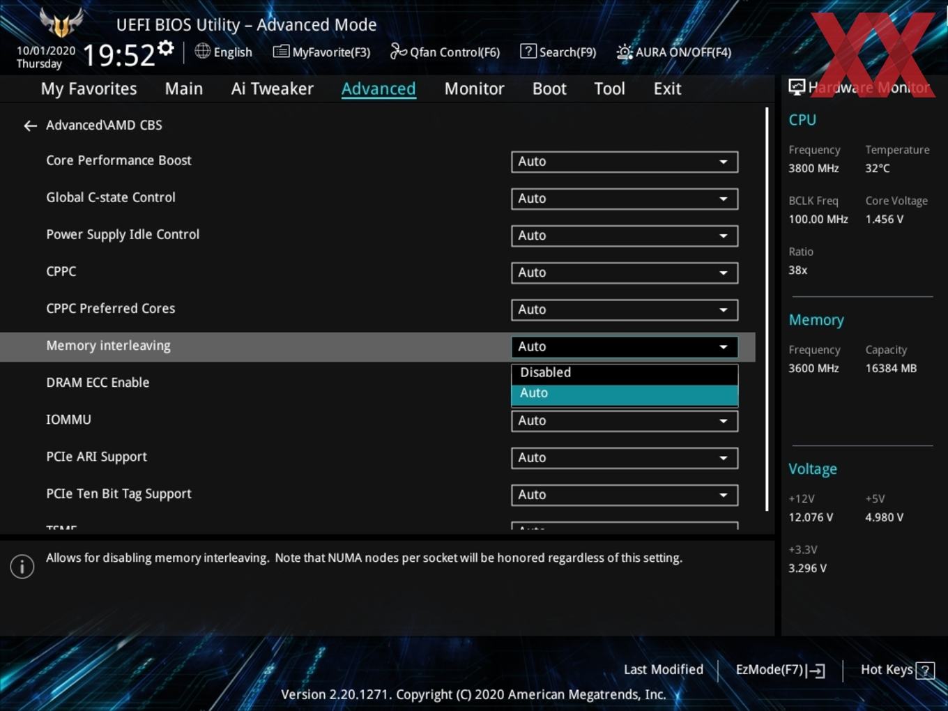Open Power Supply Idle Control dropdown

[625, 236]
